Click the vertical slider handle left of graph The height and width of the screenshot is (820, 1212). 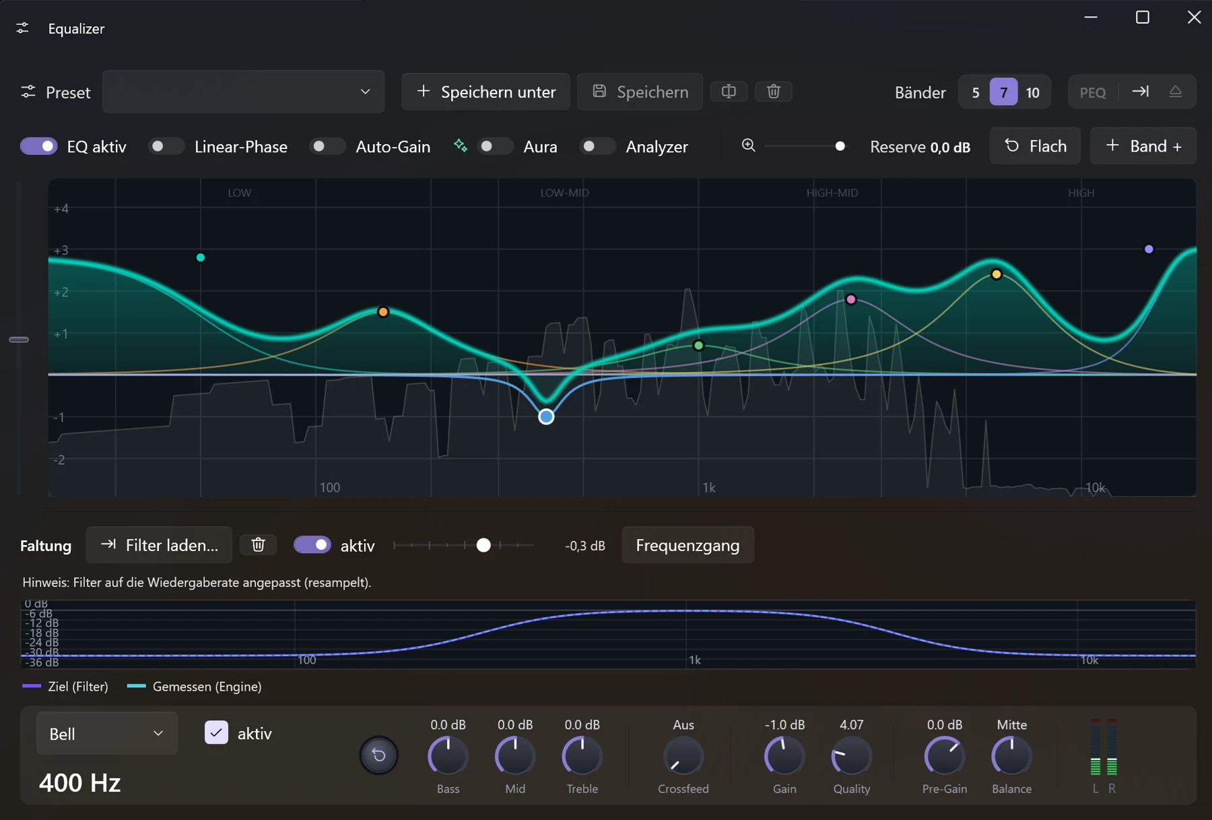point(19,340)
